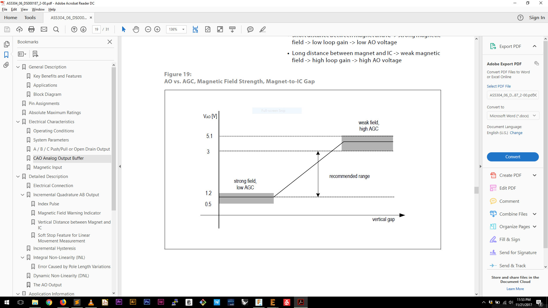Select the highlight text pen icon
The width and height of the screenshot is (548, 308).
pos(263,29)
